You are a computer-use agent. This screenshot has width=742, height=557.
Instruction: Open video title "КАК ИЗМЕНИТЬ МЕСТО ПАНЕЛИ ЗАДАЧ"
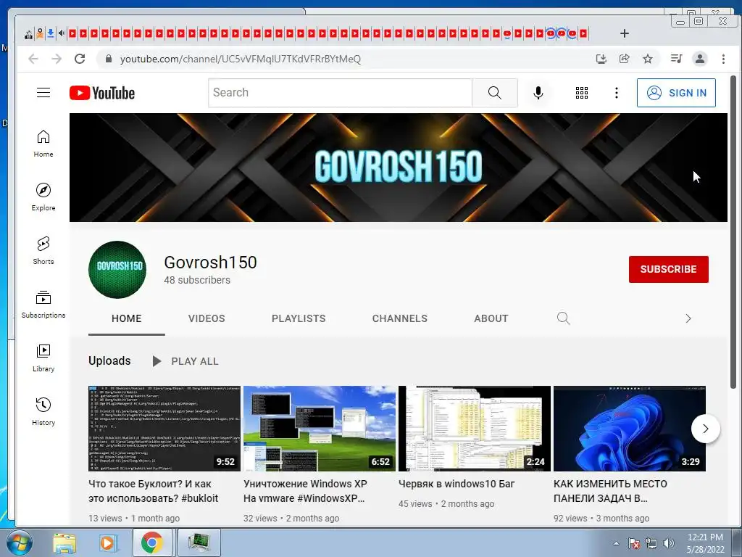[x=610, y=491]
